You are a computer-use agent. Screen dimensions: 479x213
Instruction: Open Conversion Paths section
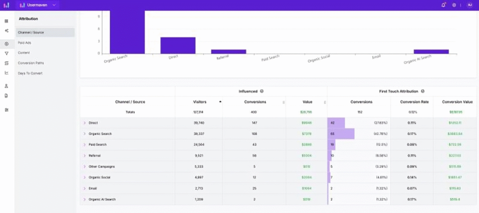31,63
